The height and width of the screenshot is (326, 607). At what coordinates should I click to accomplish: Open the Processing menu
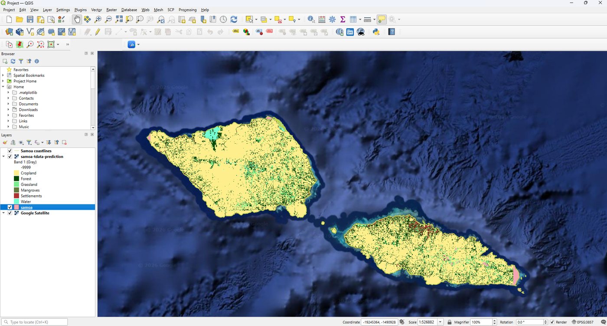[x=187, y=10]
